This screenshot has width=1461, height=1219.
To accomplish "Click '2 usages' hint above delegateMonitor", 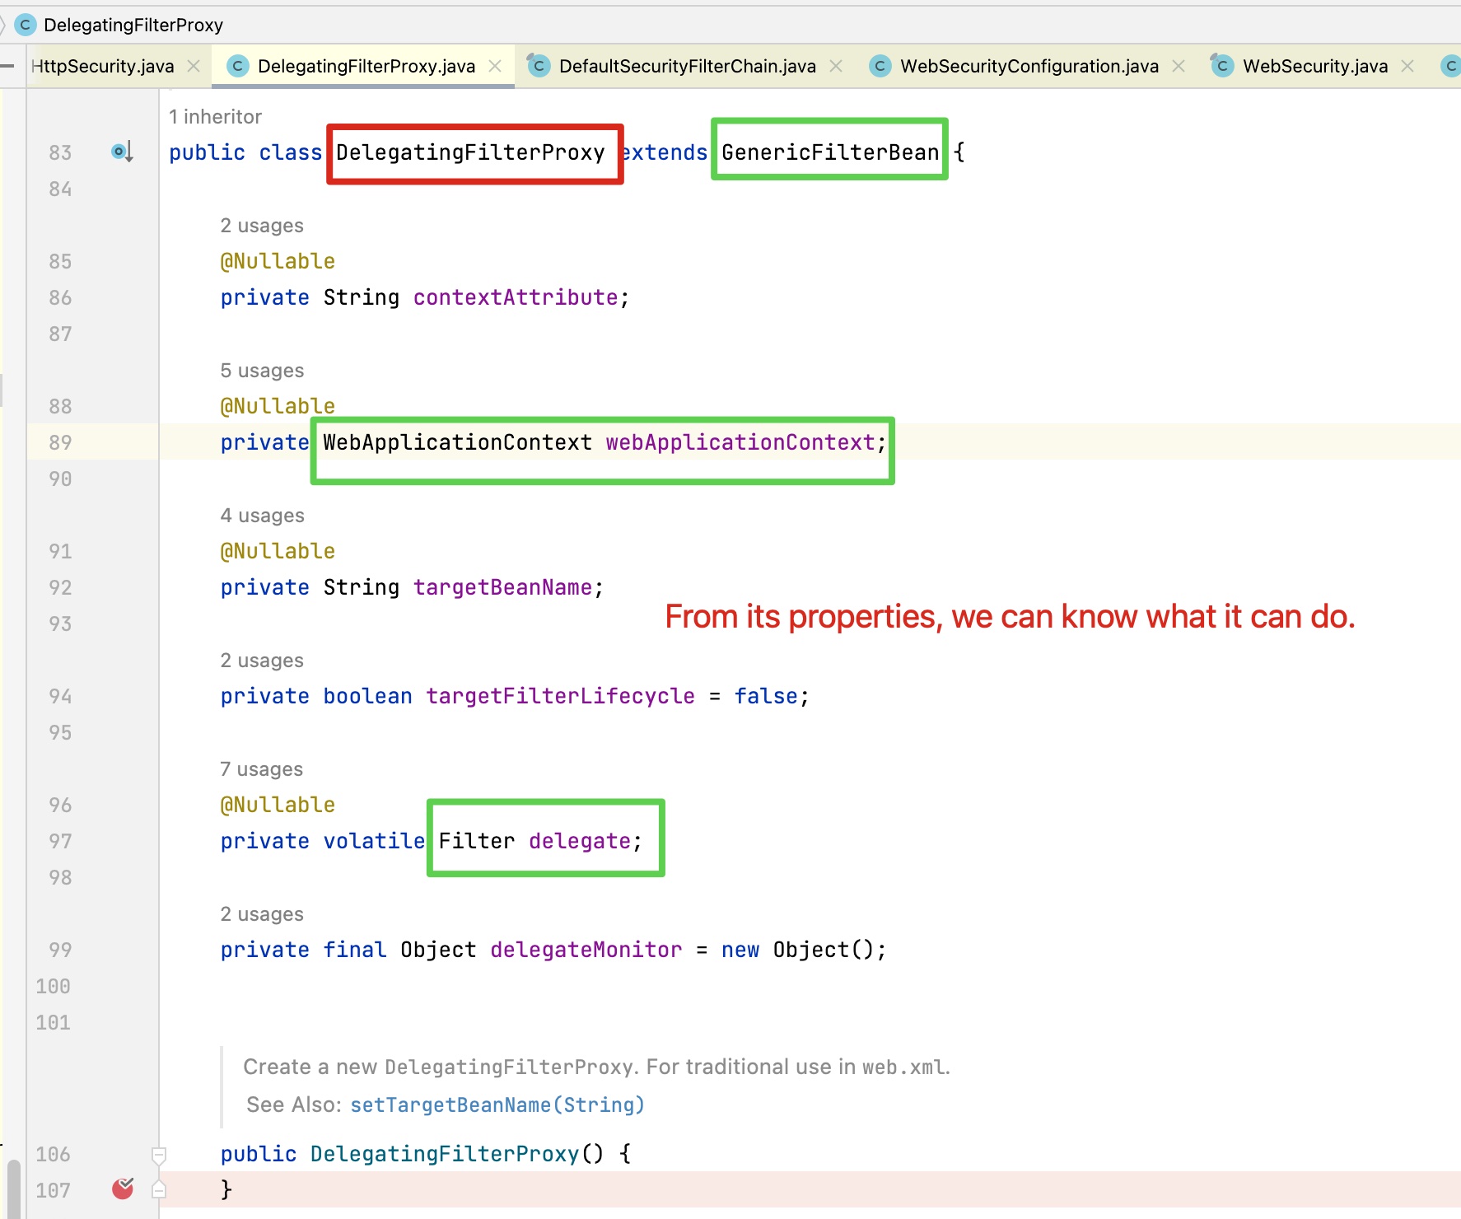I will click(262, 913).
